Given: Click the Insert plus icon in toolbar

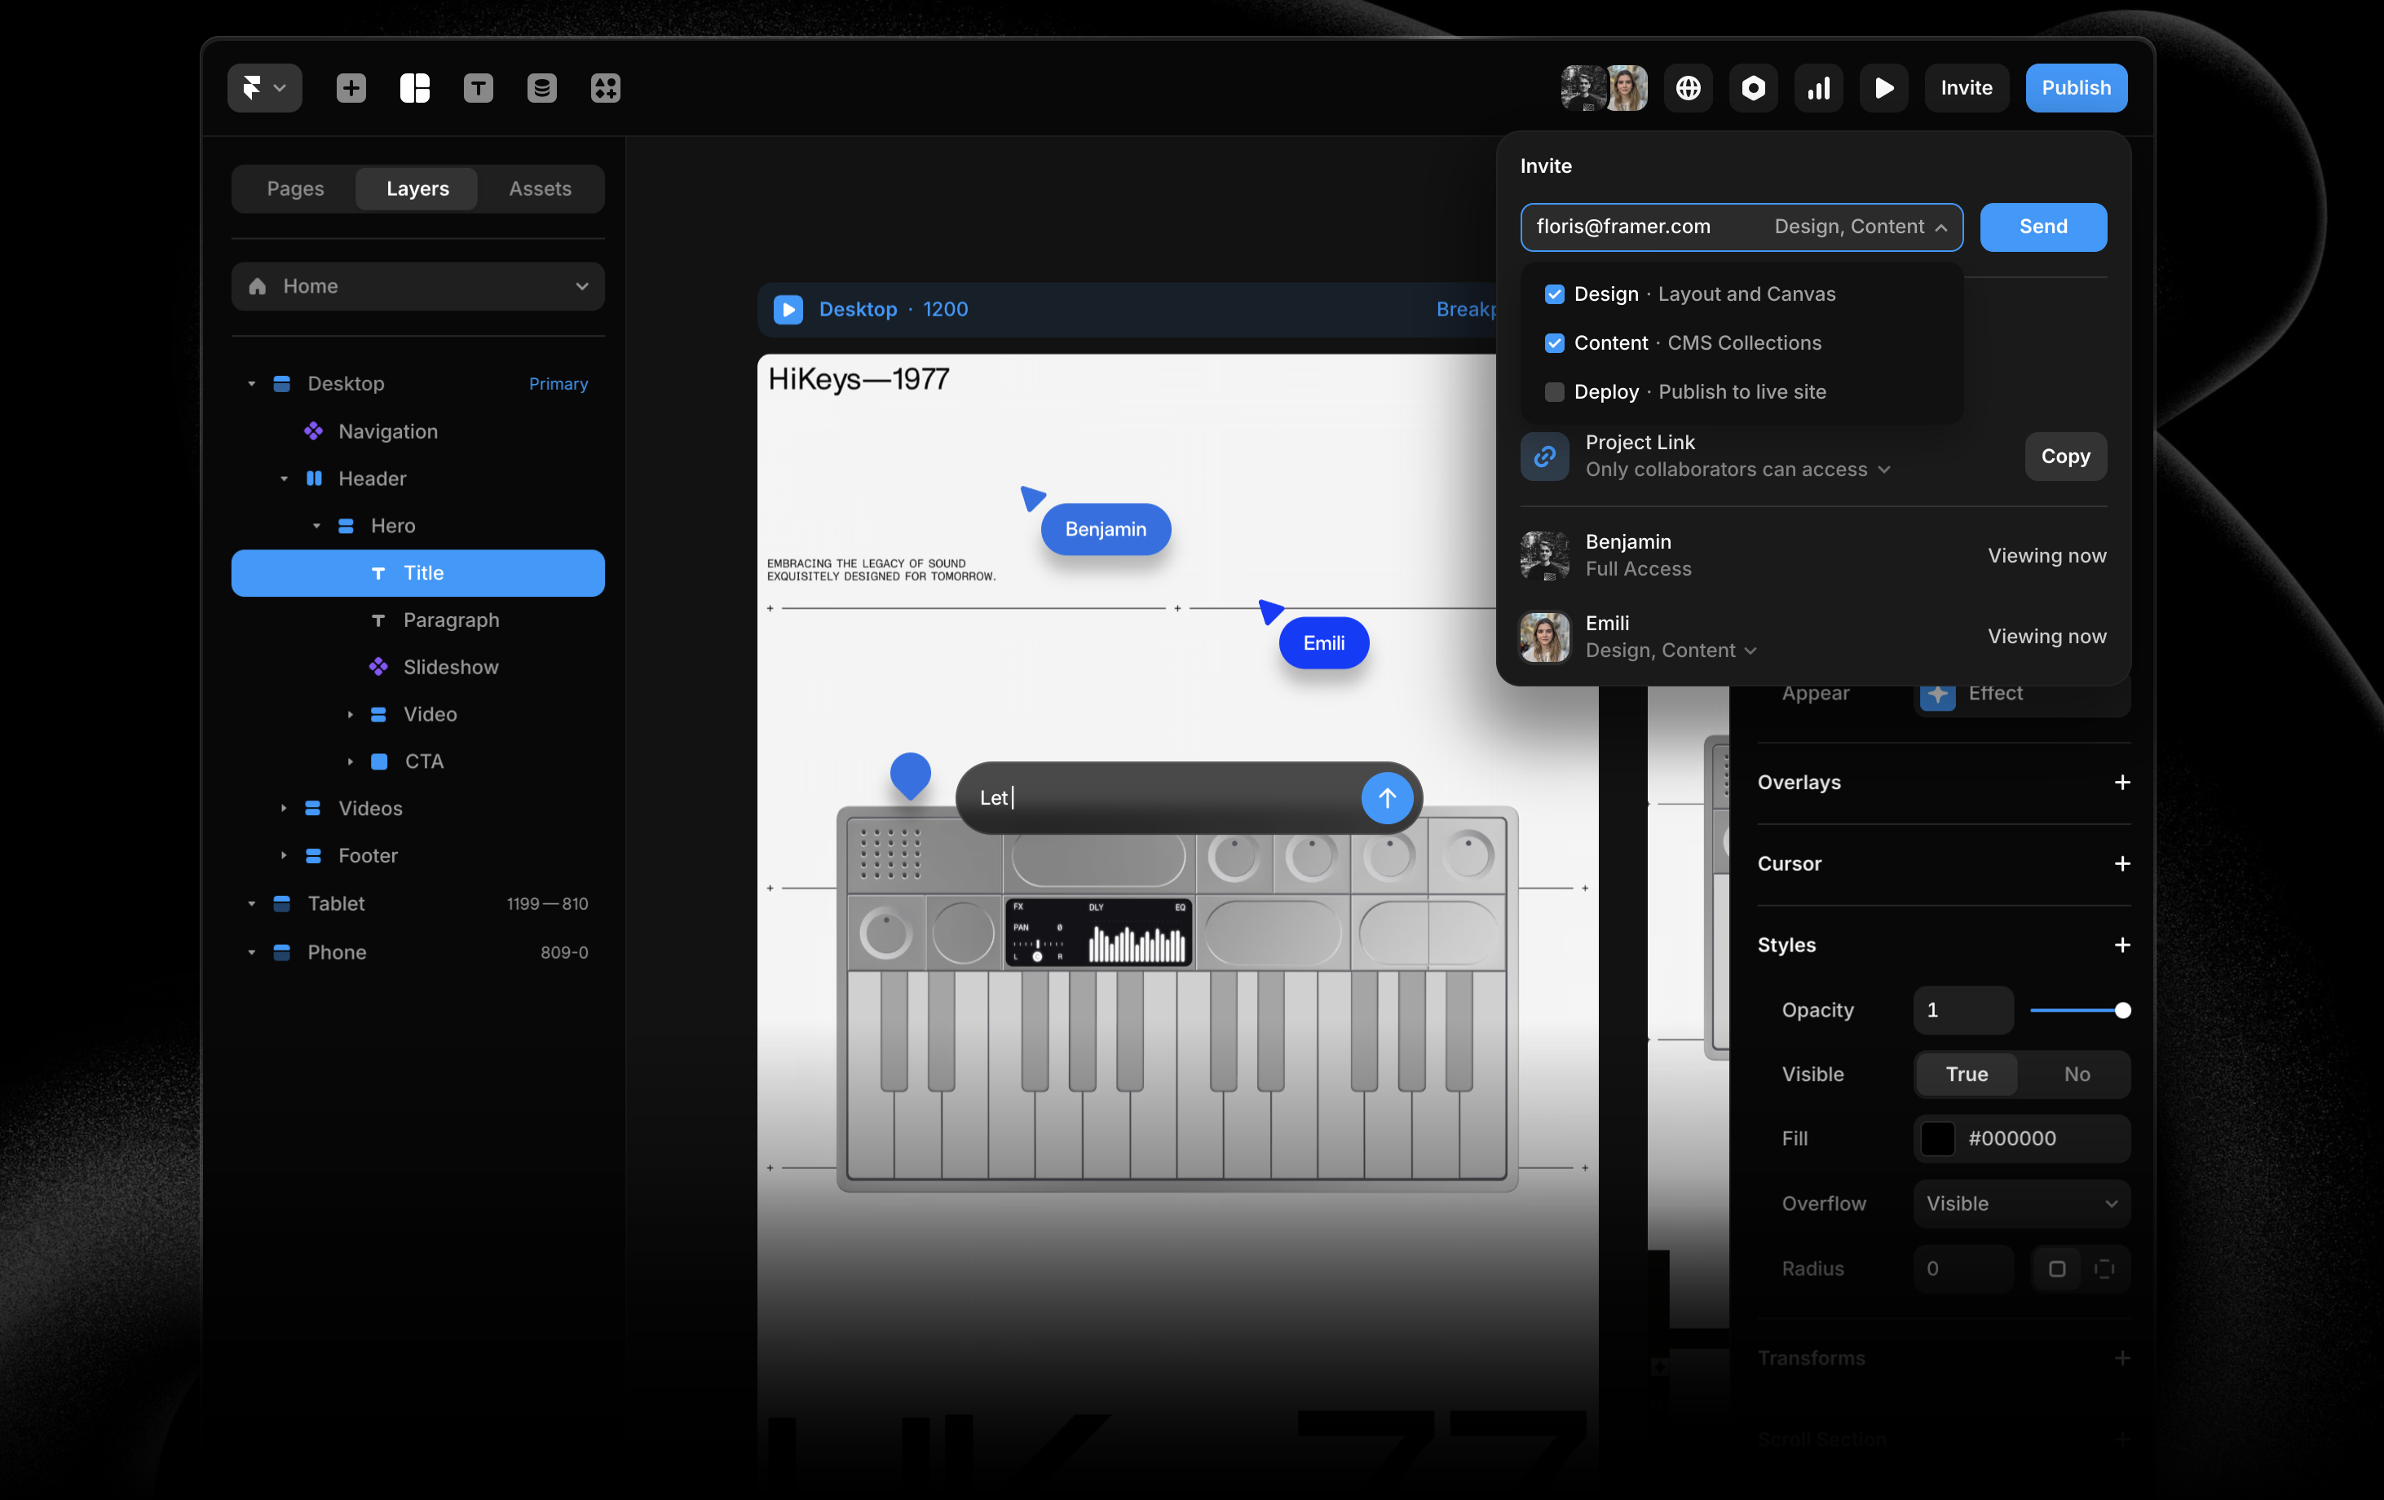Looking at the screenshot, I should pyautogui.click(x=351, y=88).
